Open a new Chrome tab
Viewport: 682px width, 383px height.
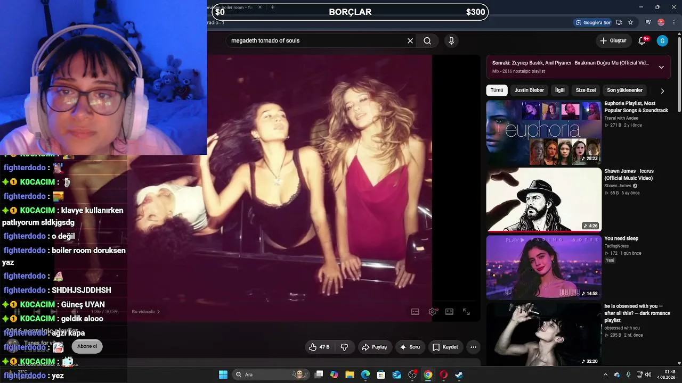point(273,7)
